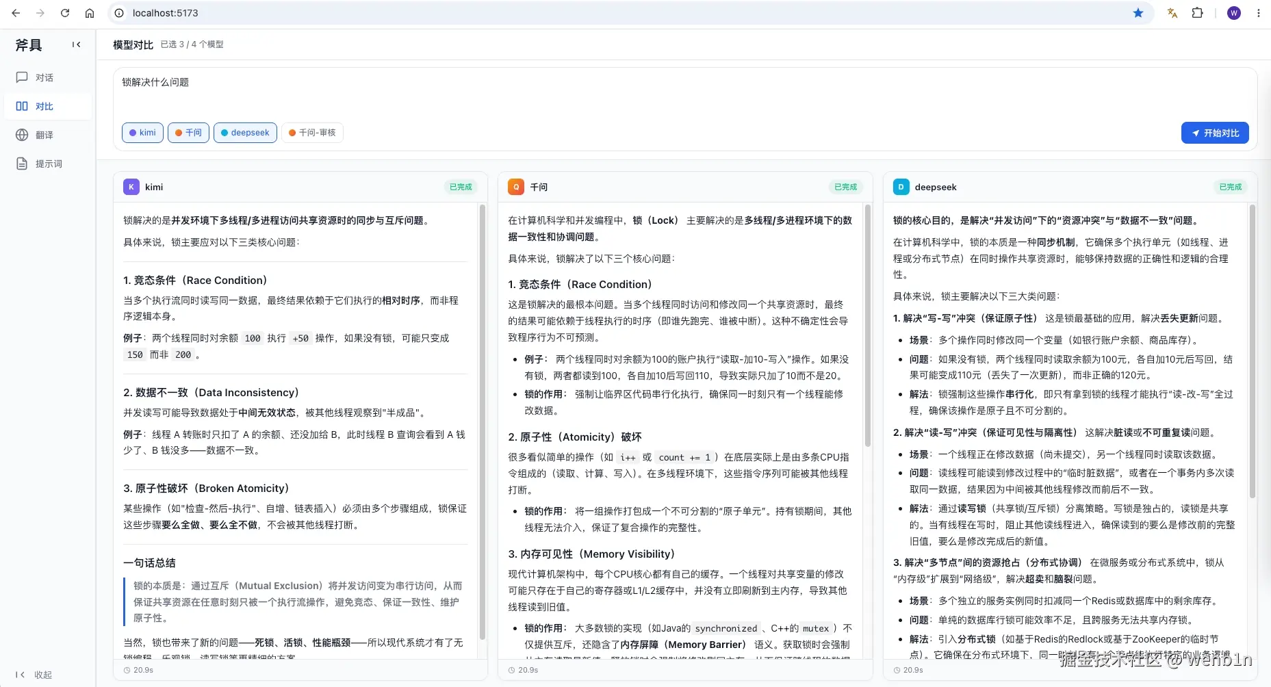Click kimi heading 2. 数据不一致
Screen dimensions: 1271x687
211,392
